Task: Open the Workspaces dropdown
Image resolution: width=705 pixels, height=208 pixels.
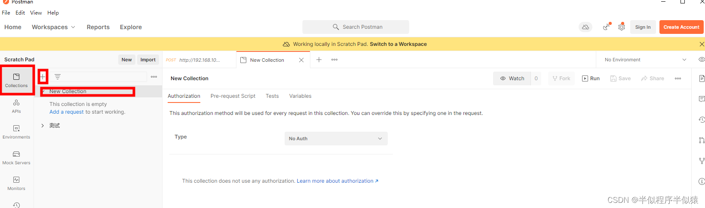Action: click(x=53, y=27)
